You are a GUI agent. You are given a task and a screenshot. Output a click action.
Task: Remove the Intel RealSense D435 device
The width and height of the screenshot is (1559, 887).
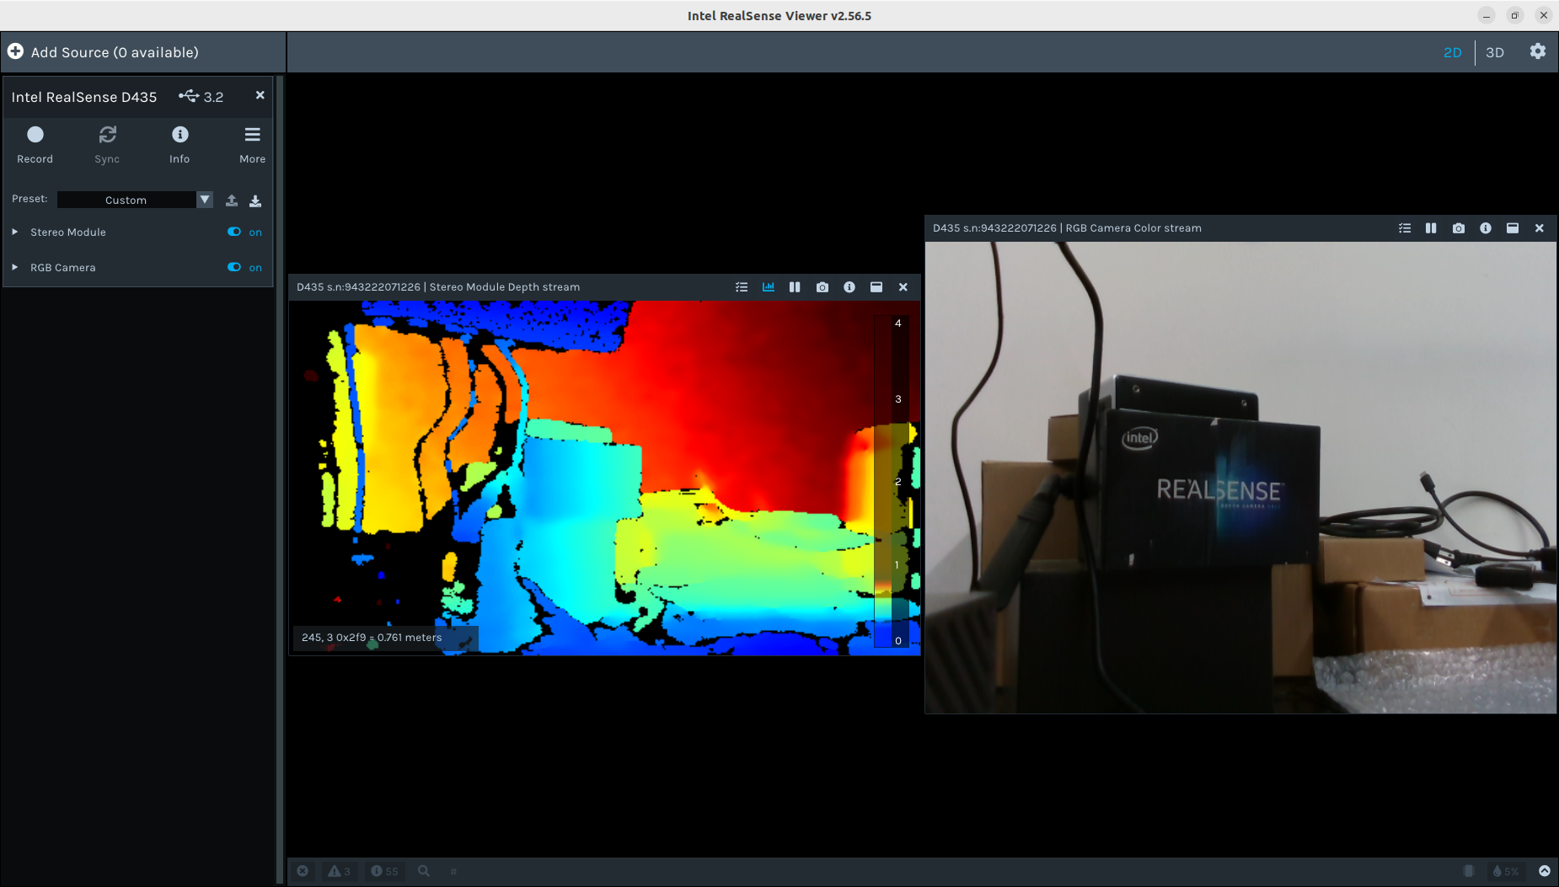tap(260, 95)
